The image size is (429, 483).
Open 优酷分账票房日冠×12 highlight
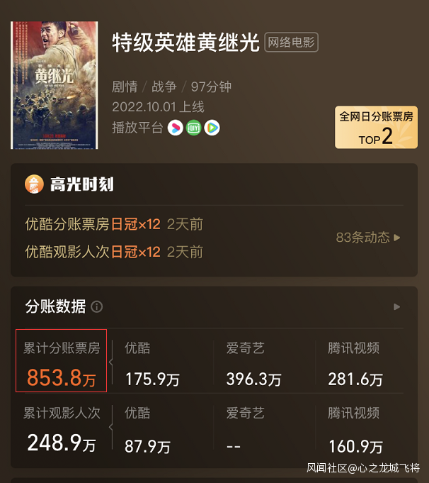click(x=114, y=224)
